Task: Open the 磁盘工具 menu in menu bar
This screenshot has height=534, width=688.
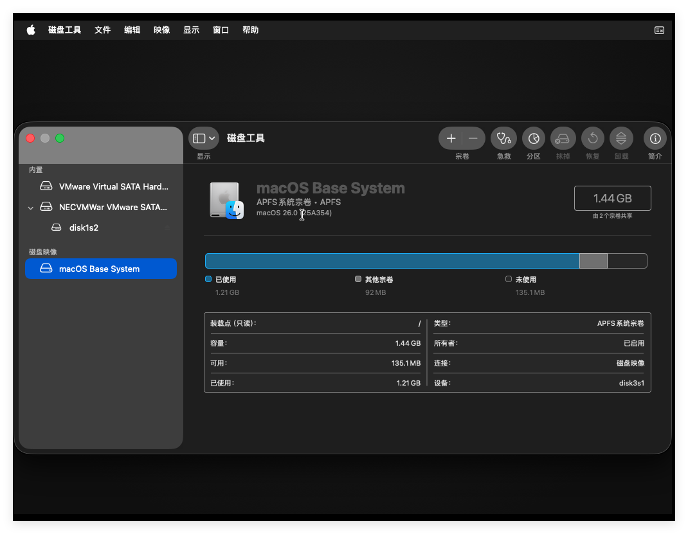Action: click(64, 30)
